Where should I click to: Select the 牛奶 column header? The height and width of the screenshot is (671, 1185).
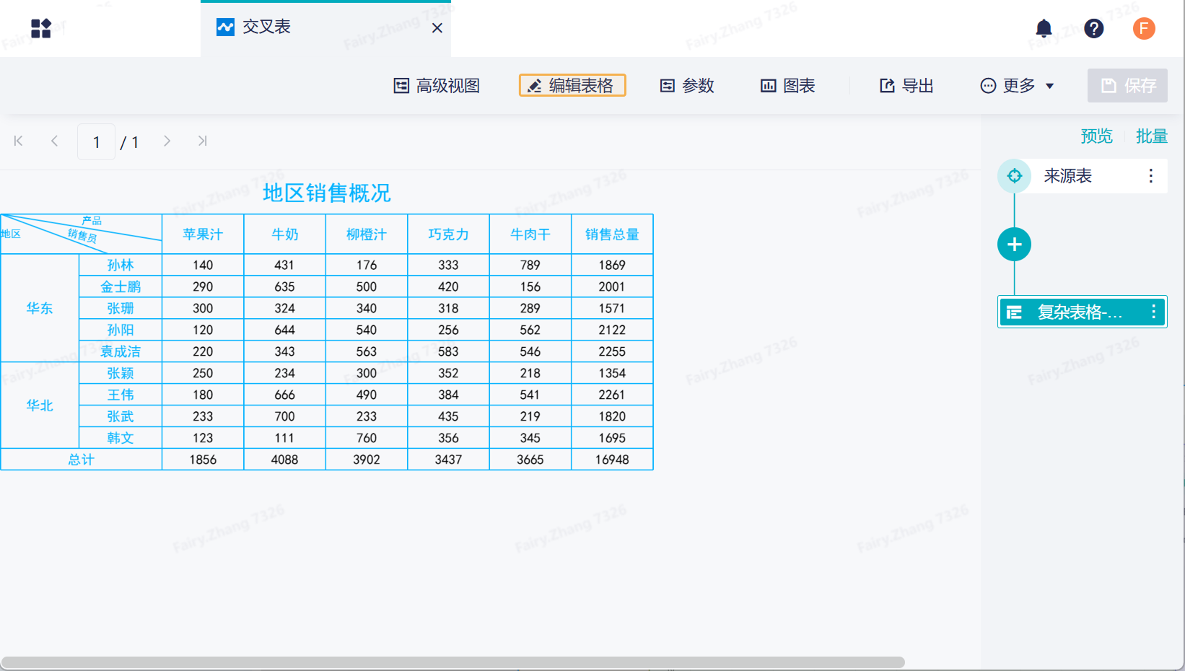(285, 234)
